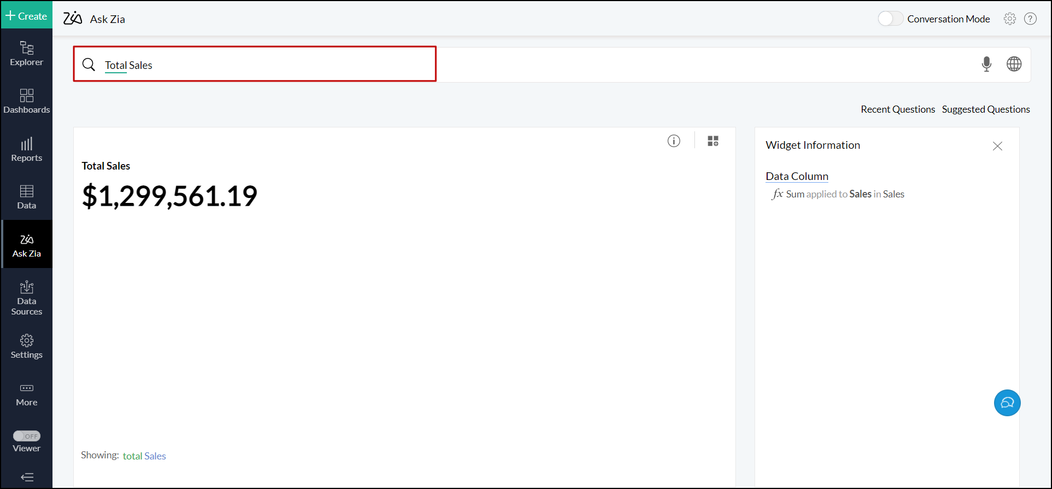This screenshot has height=489, width=1052.
Task: Open Recent Questions link
Action: pyautogui.click(x=897, y=109)
